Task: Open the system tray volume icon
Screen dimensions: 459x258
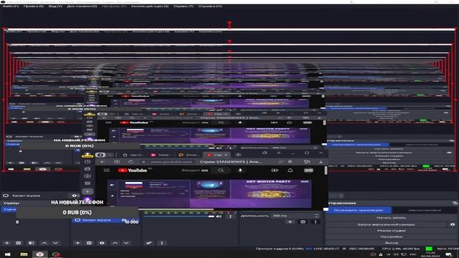Action: pos(396,254)
